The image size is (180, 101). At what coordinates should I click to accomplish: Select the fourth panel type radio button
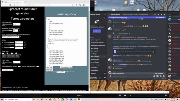tap(16, 53)
